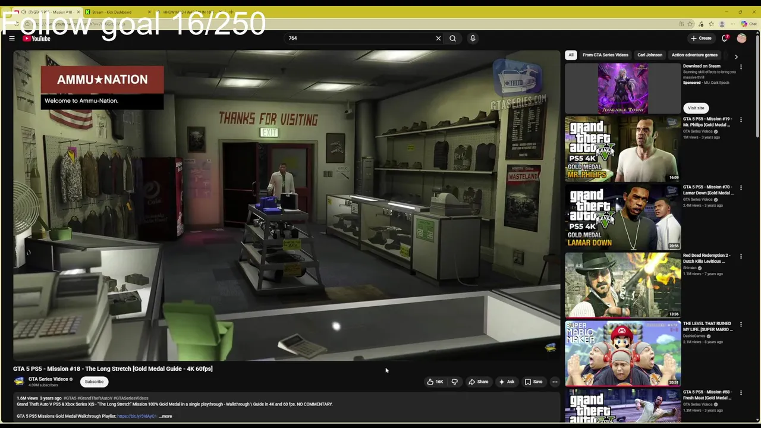
Task: Open Mission #58 Fresh Meat video title
Action: pyautogui.click(x=708, y=395)
